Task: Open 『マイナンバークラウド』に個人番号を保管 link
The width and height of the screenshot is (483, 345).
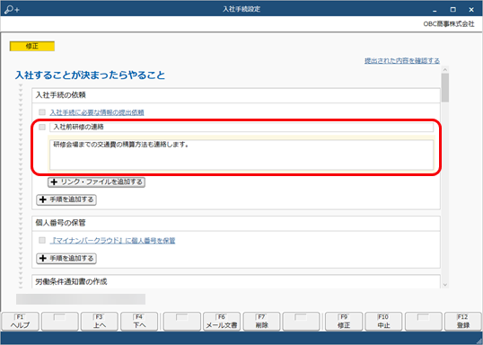Action: coord(112,241)
